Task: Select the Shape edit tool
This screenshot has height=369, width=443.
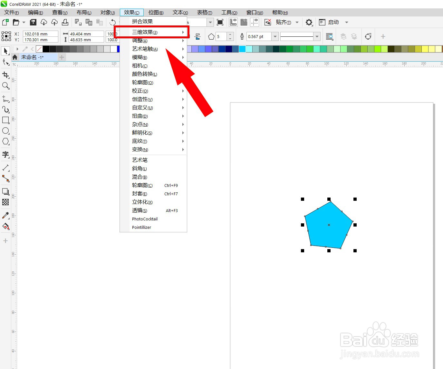Action: pyautogui.click(x=5, y=62)
